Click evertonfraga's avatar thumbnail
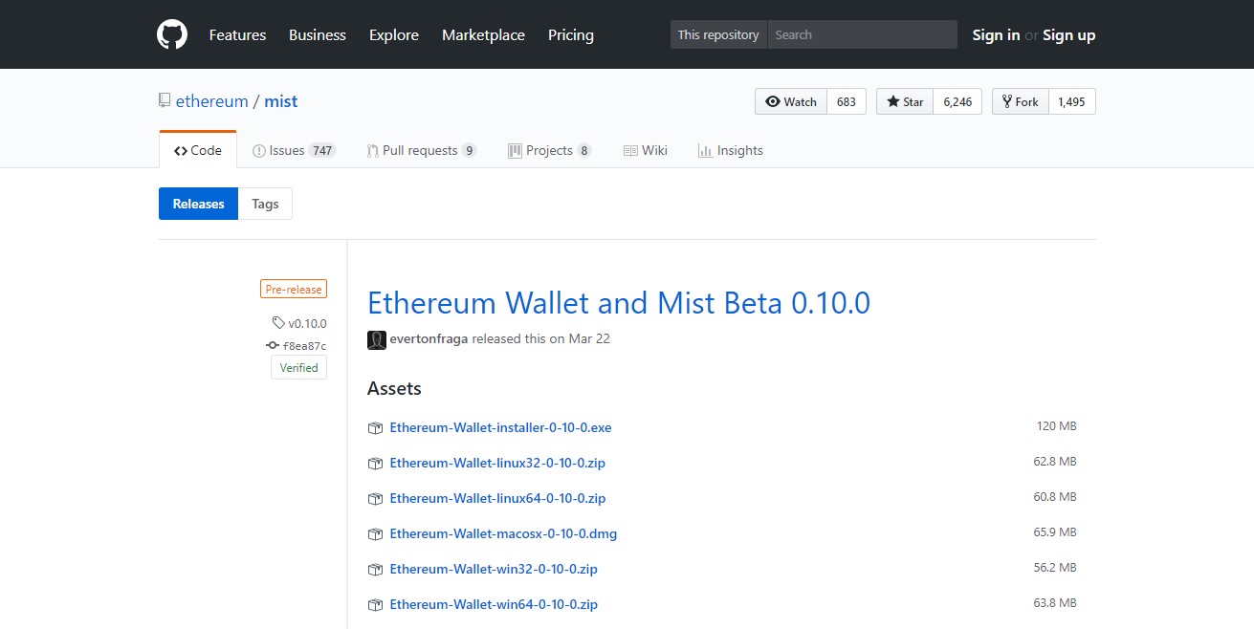This screenshot has height=629, width=1254. pos(377,339)
